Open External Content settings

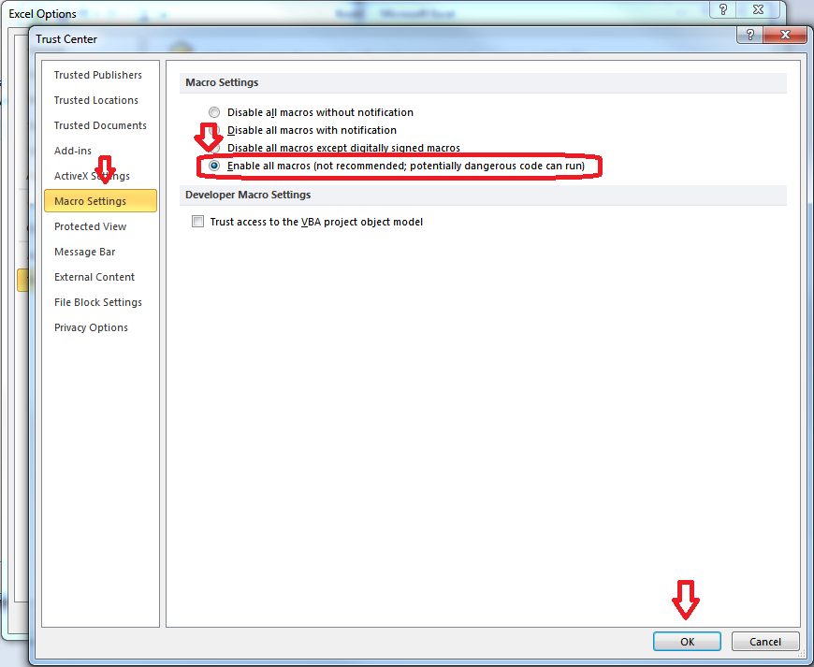point(94,277)
